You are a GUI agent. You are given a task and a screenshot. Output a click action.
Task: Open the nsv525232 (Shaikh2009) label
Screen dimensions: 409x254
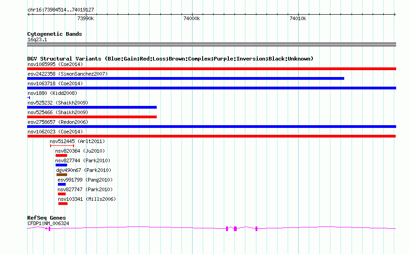point(58,103)
